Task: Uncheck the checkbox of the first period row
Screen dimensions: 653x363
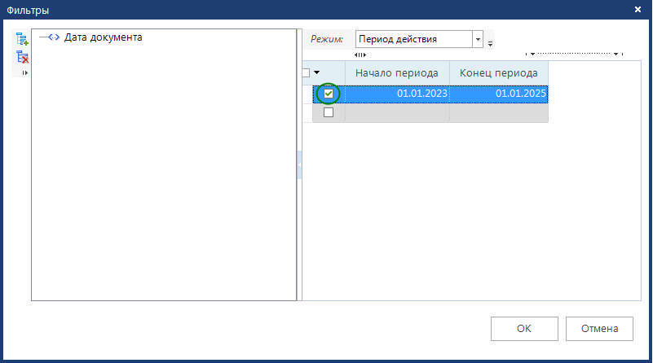Action: click(x=329, y=94)
